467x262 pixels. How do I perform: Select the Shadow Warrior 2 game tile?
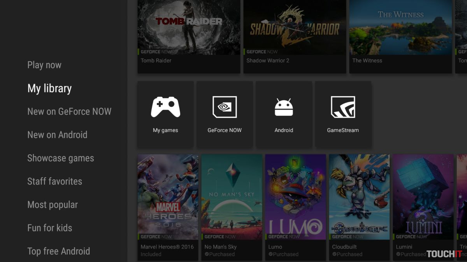(x=295, y=27)
